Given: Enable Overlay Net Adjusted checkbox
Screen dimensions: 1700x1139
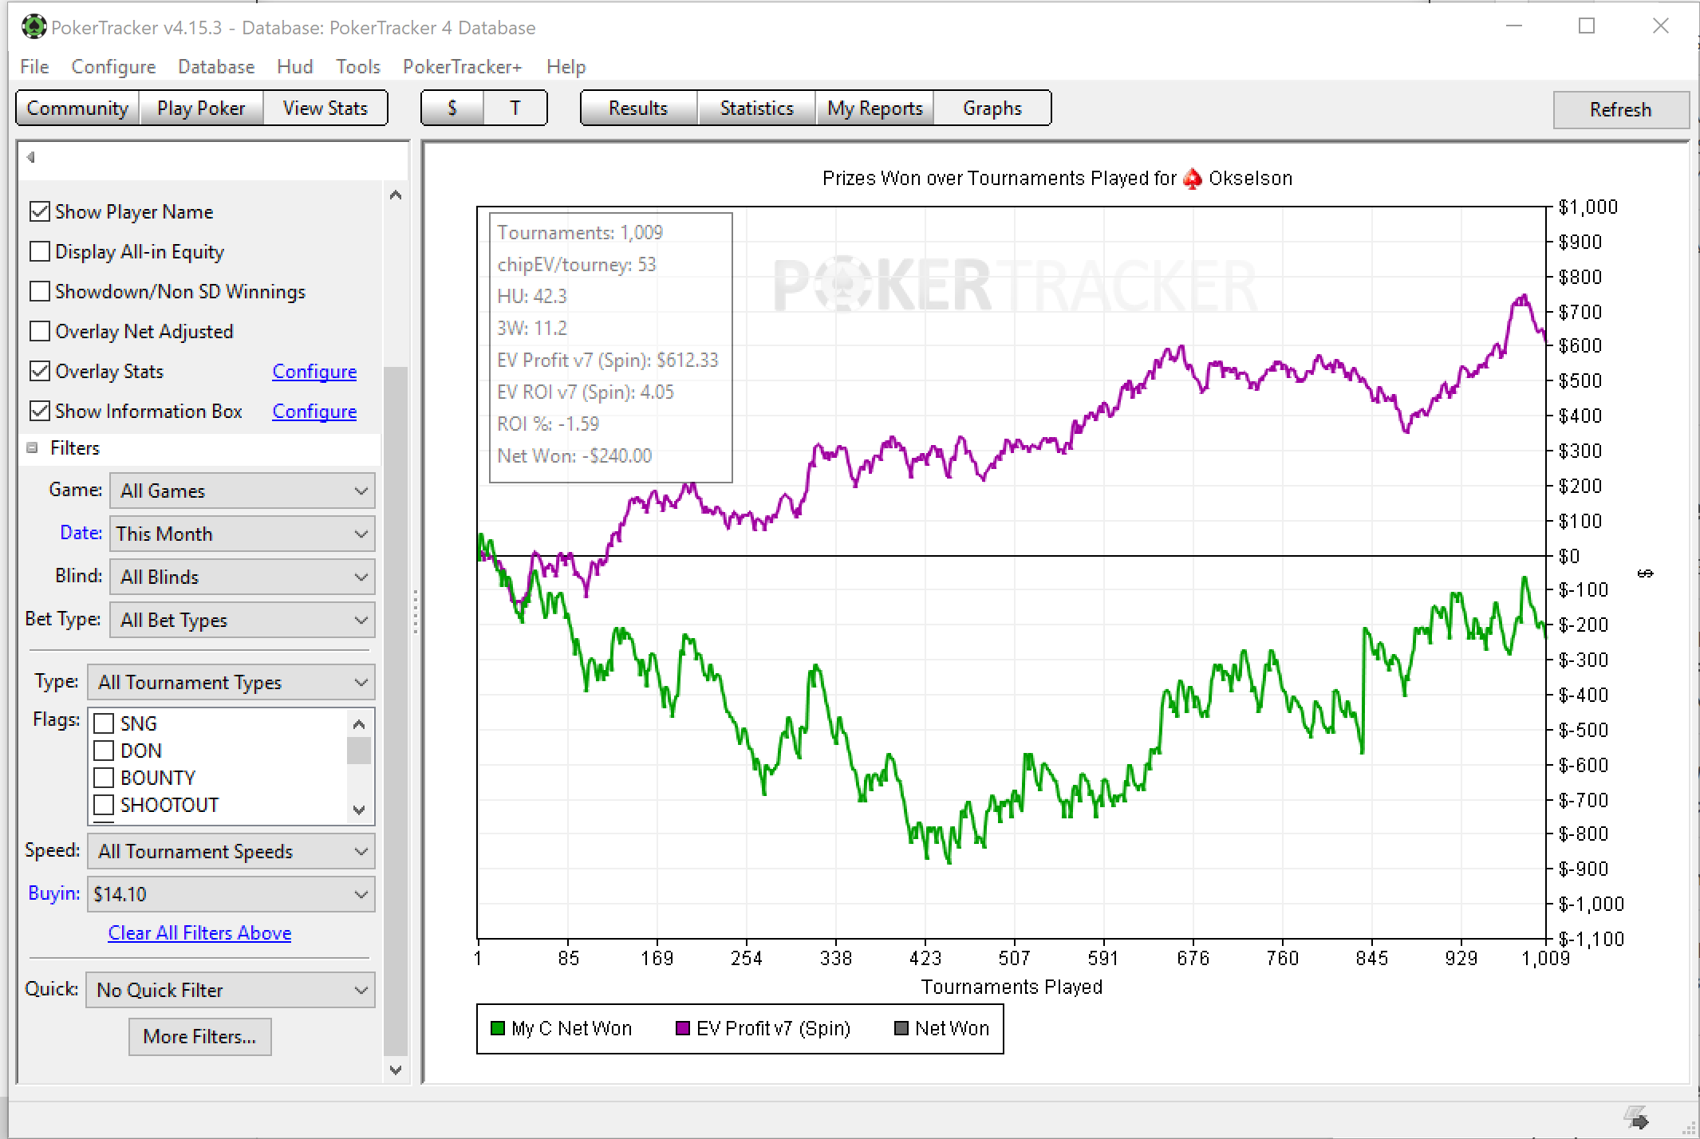Looking at the screenshot, I should click(x=40, y=331).
